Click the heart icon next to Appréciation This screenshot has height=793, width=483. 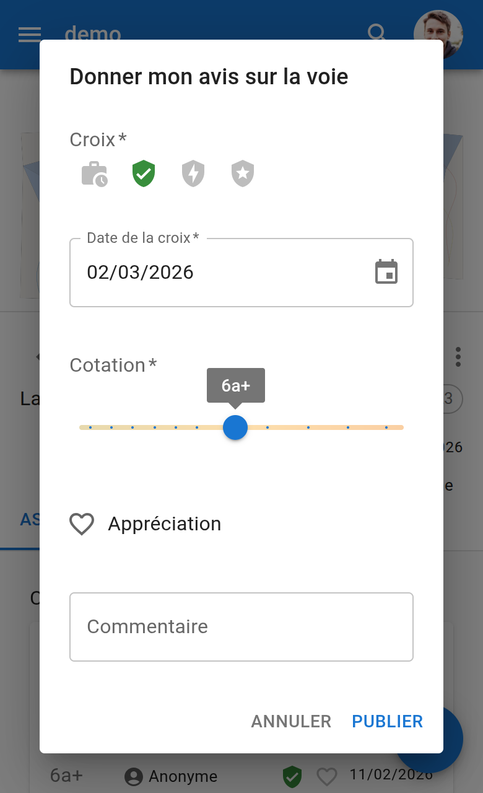(x=82, y=524)
